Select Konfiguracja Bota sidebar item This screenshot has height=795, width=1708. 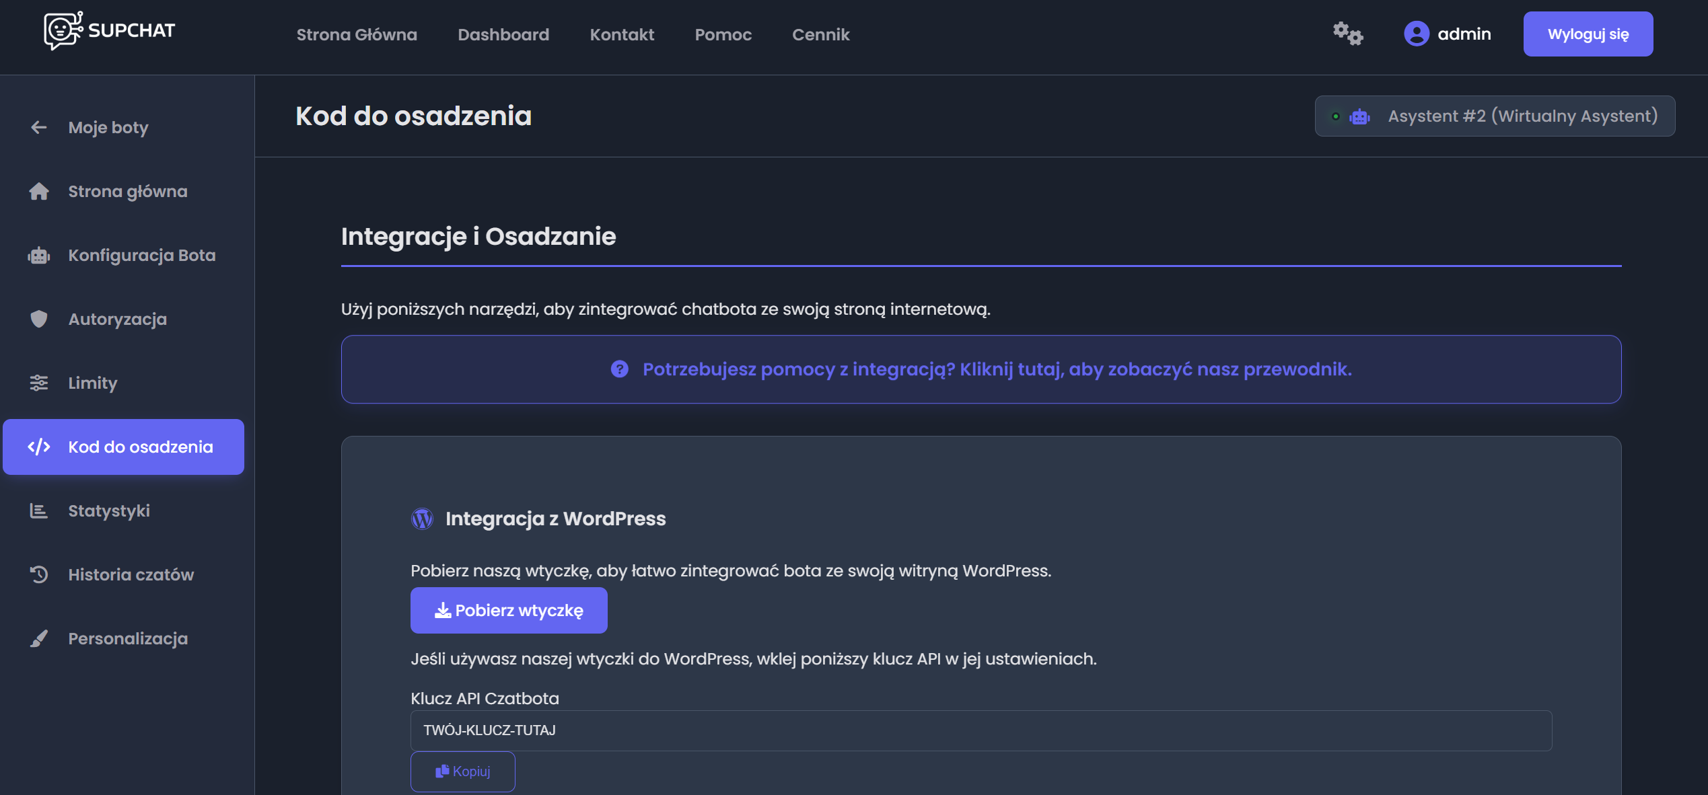point(123,255)
